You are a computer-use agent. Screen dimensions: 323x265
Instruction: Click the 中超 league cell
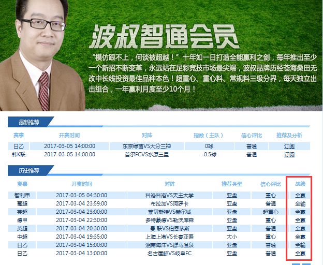tap(22, 237)
